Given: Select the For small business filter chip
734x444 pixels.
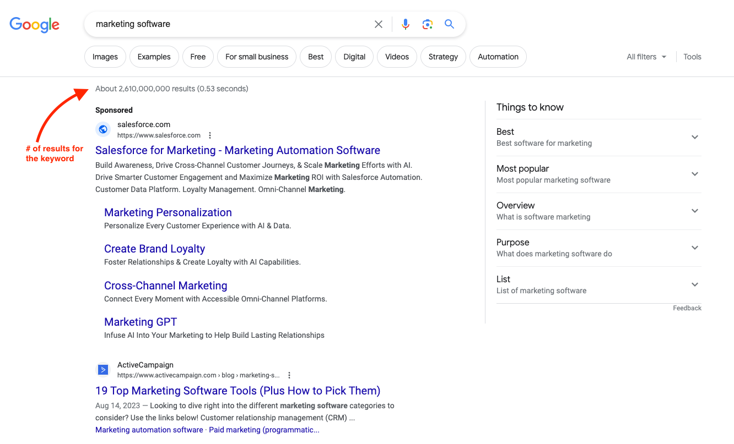Looking at the screenshot, I should pyautogui.click(x=257, y=57).
